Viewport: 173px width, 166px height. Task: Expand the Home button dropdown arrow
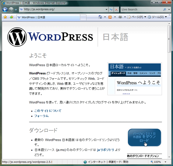(105, 17)
